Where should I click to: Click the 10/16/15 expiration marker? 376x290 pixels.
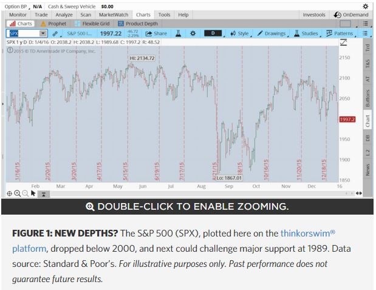coord(265,169)
